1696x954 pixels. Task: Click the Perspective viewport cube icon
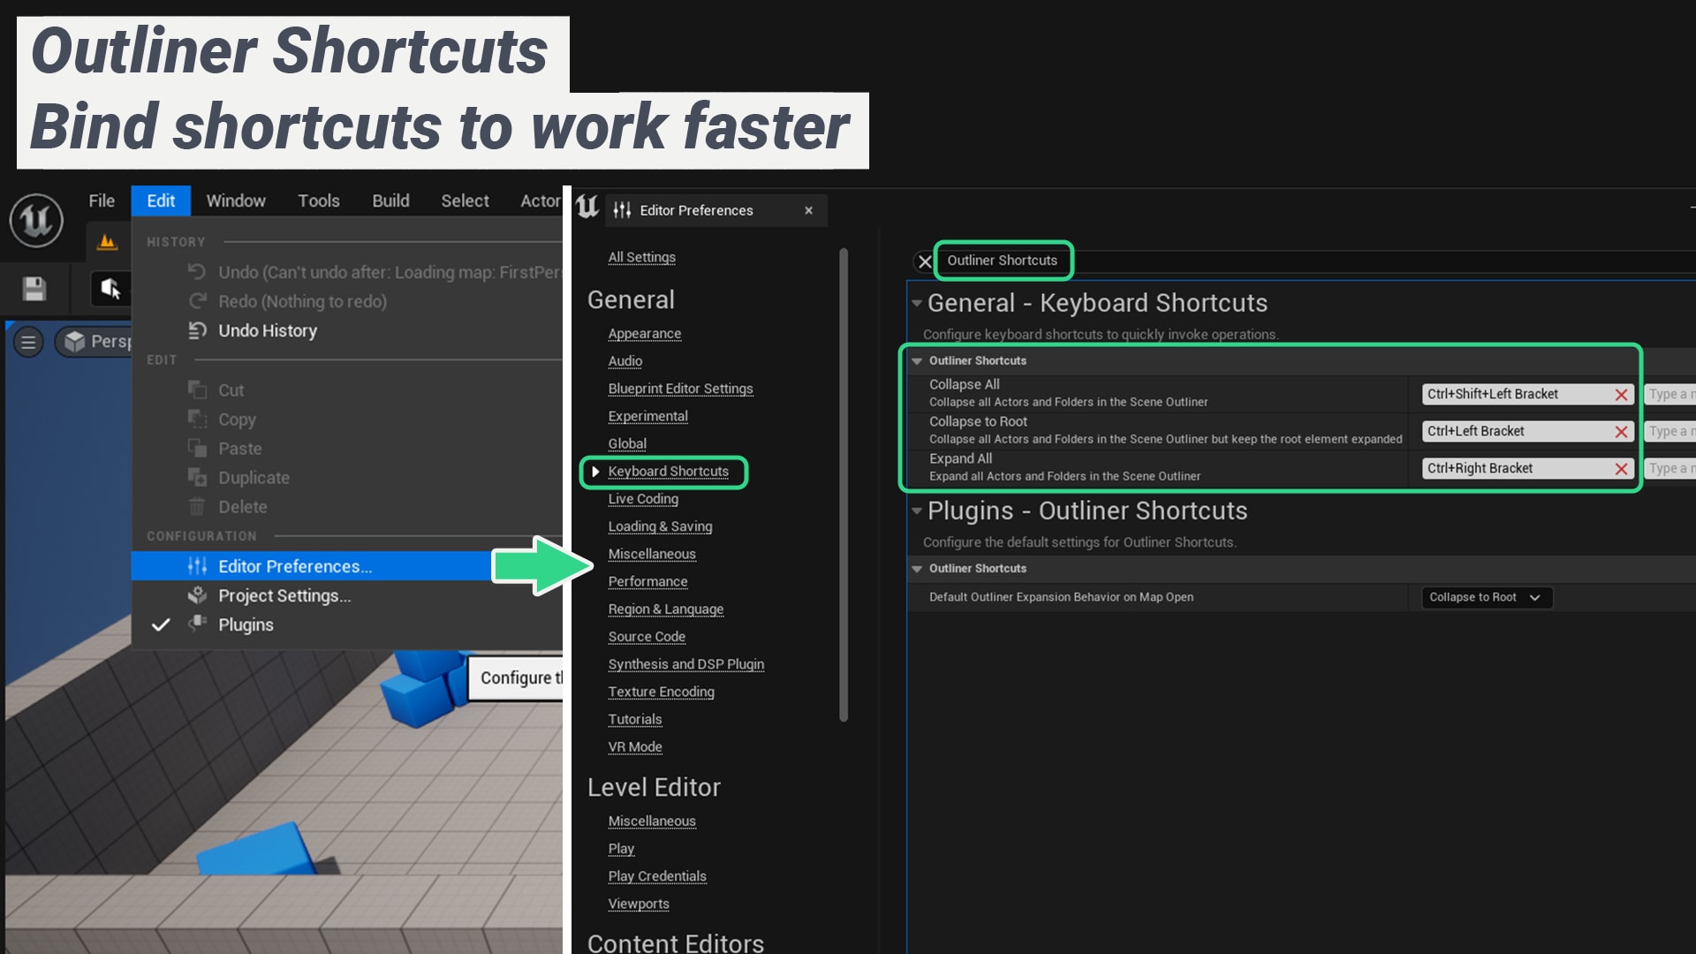point(75,342)
